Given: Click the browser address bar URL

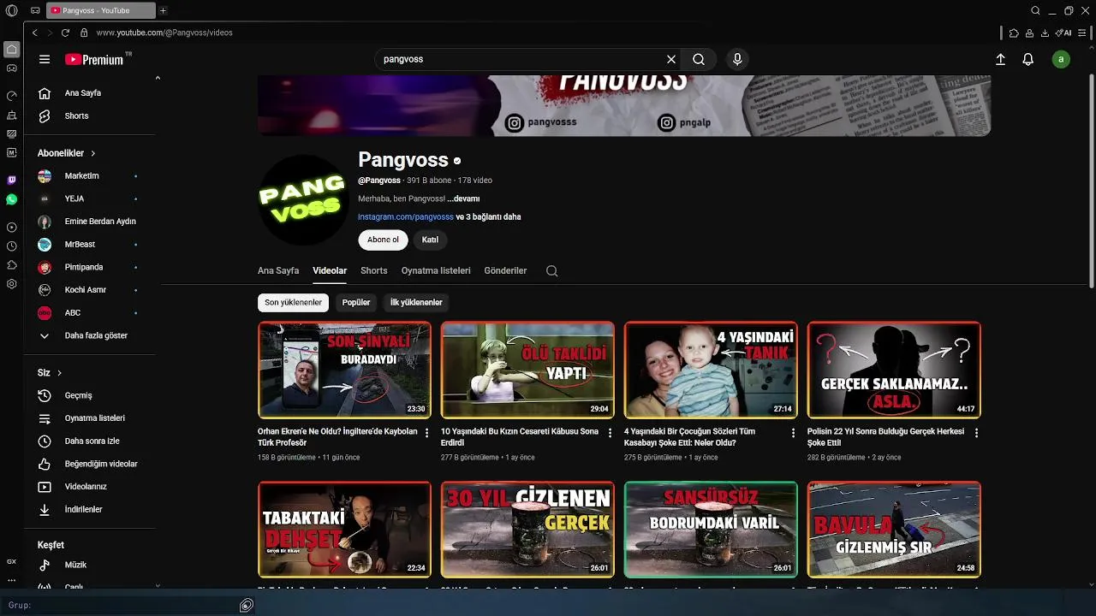Looking at the screenshot, I should click(164, 33).
